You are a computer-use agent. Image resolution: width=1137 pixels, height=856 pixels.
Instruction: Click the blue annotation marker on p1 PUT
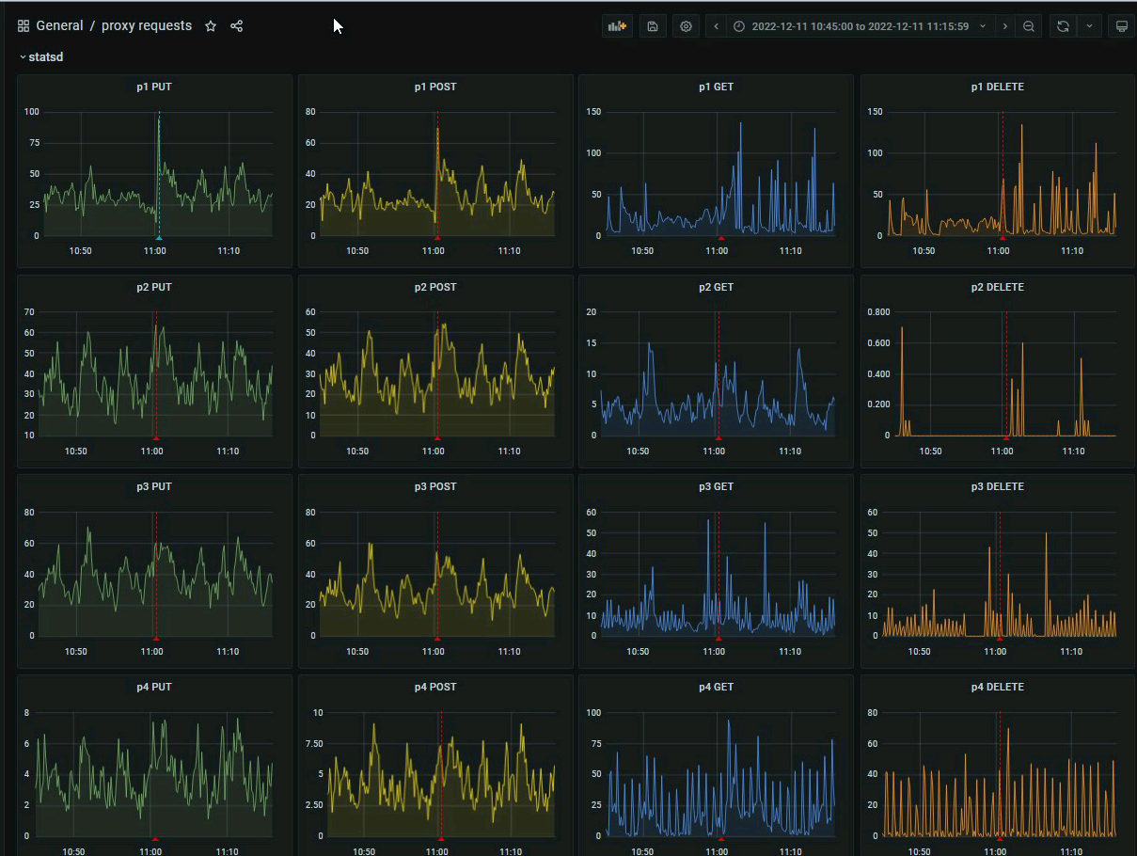pos(159,238)
